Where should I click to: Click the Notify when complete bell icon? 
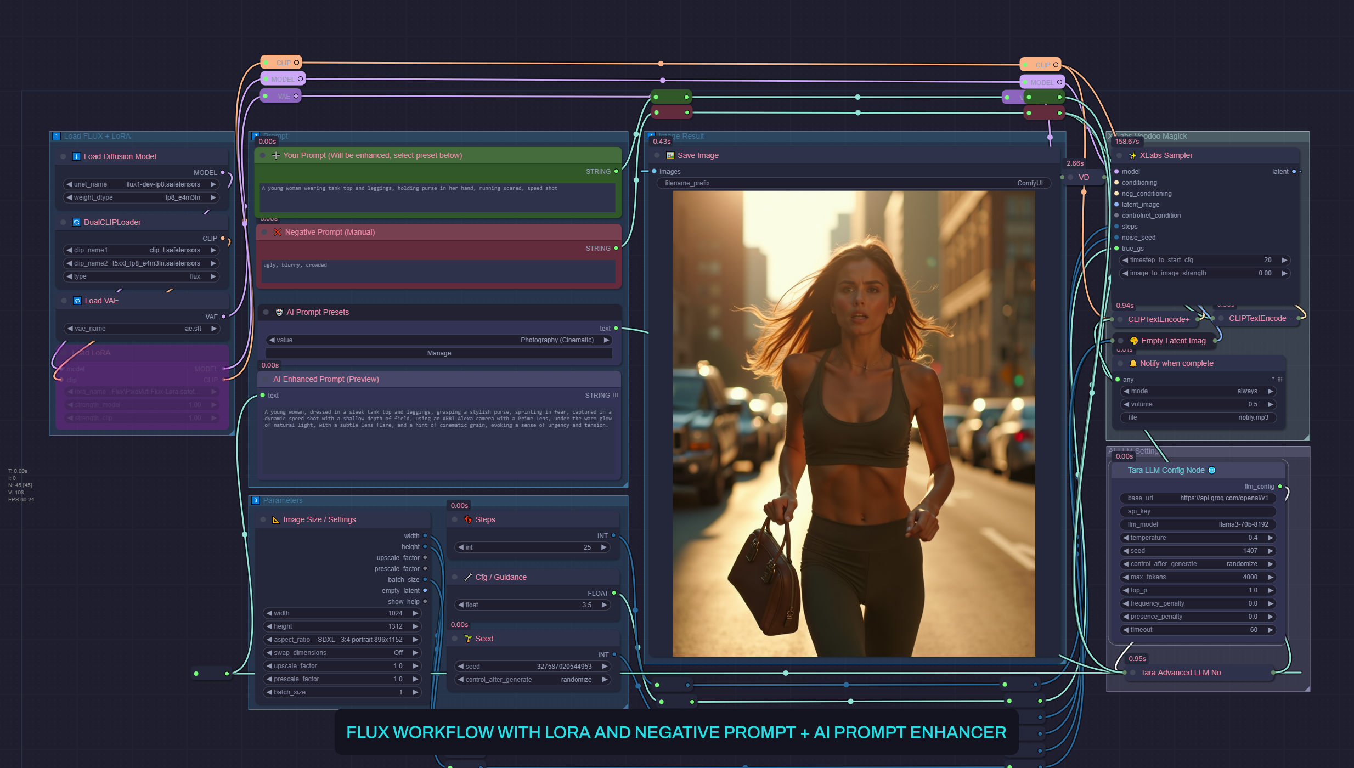(x=1132, y=363)
